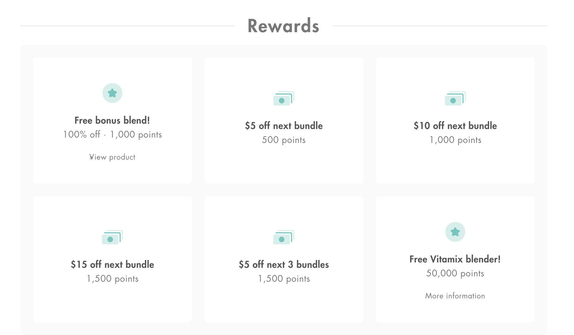The image size is (574, 335).
Task: Select the Free Vitamix blender reward card
Action: click(x=455, y=259)
